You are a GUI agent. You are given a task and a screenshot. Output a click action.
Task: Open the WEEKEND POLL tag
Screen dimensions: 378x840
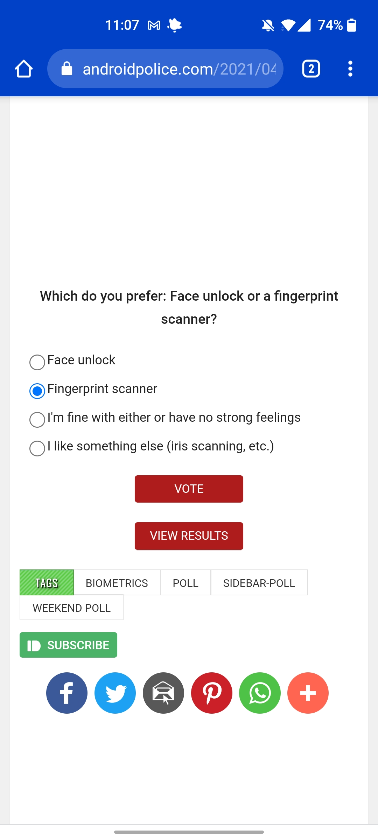(72, 608)
